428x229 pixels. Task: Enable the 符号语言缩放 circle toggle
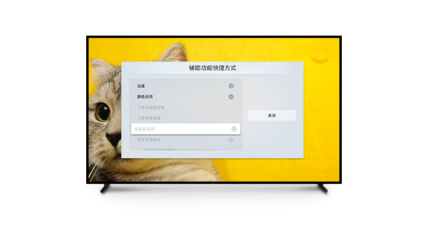[231, 139]
